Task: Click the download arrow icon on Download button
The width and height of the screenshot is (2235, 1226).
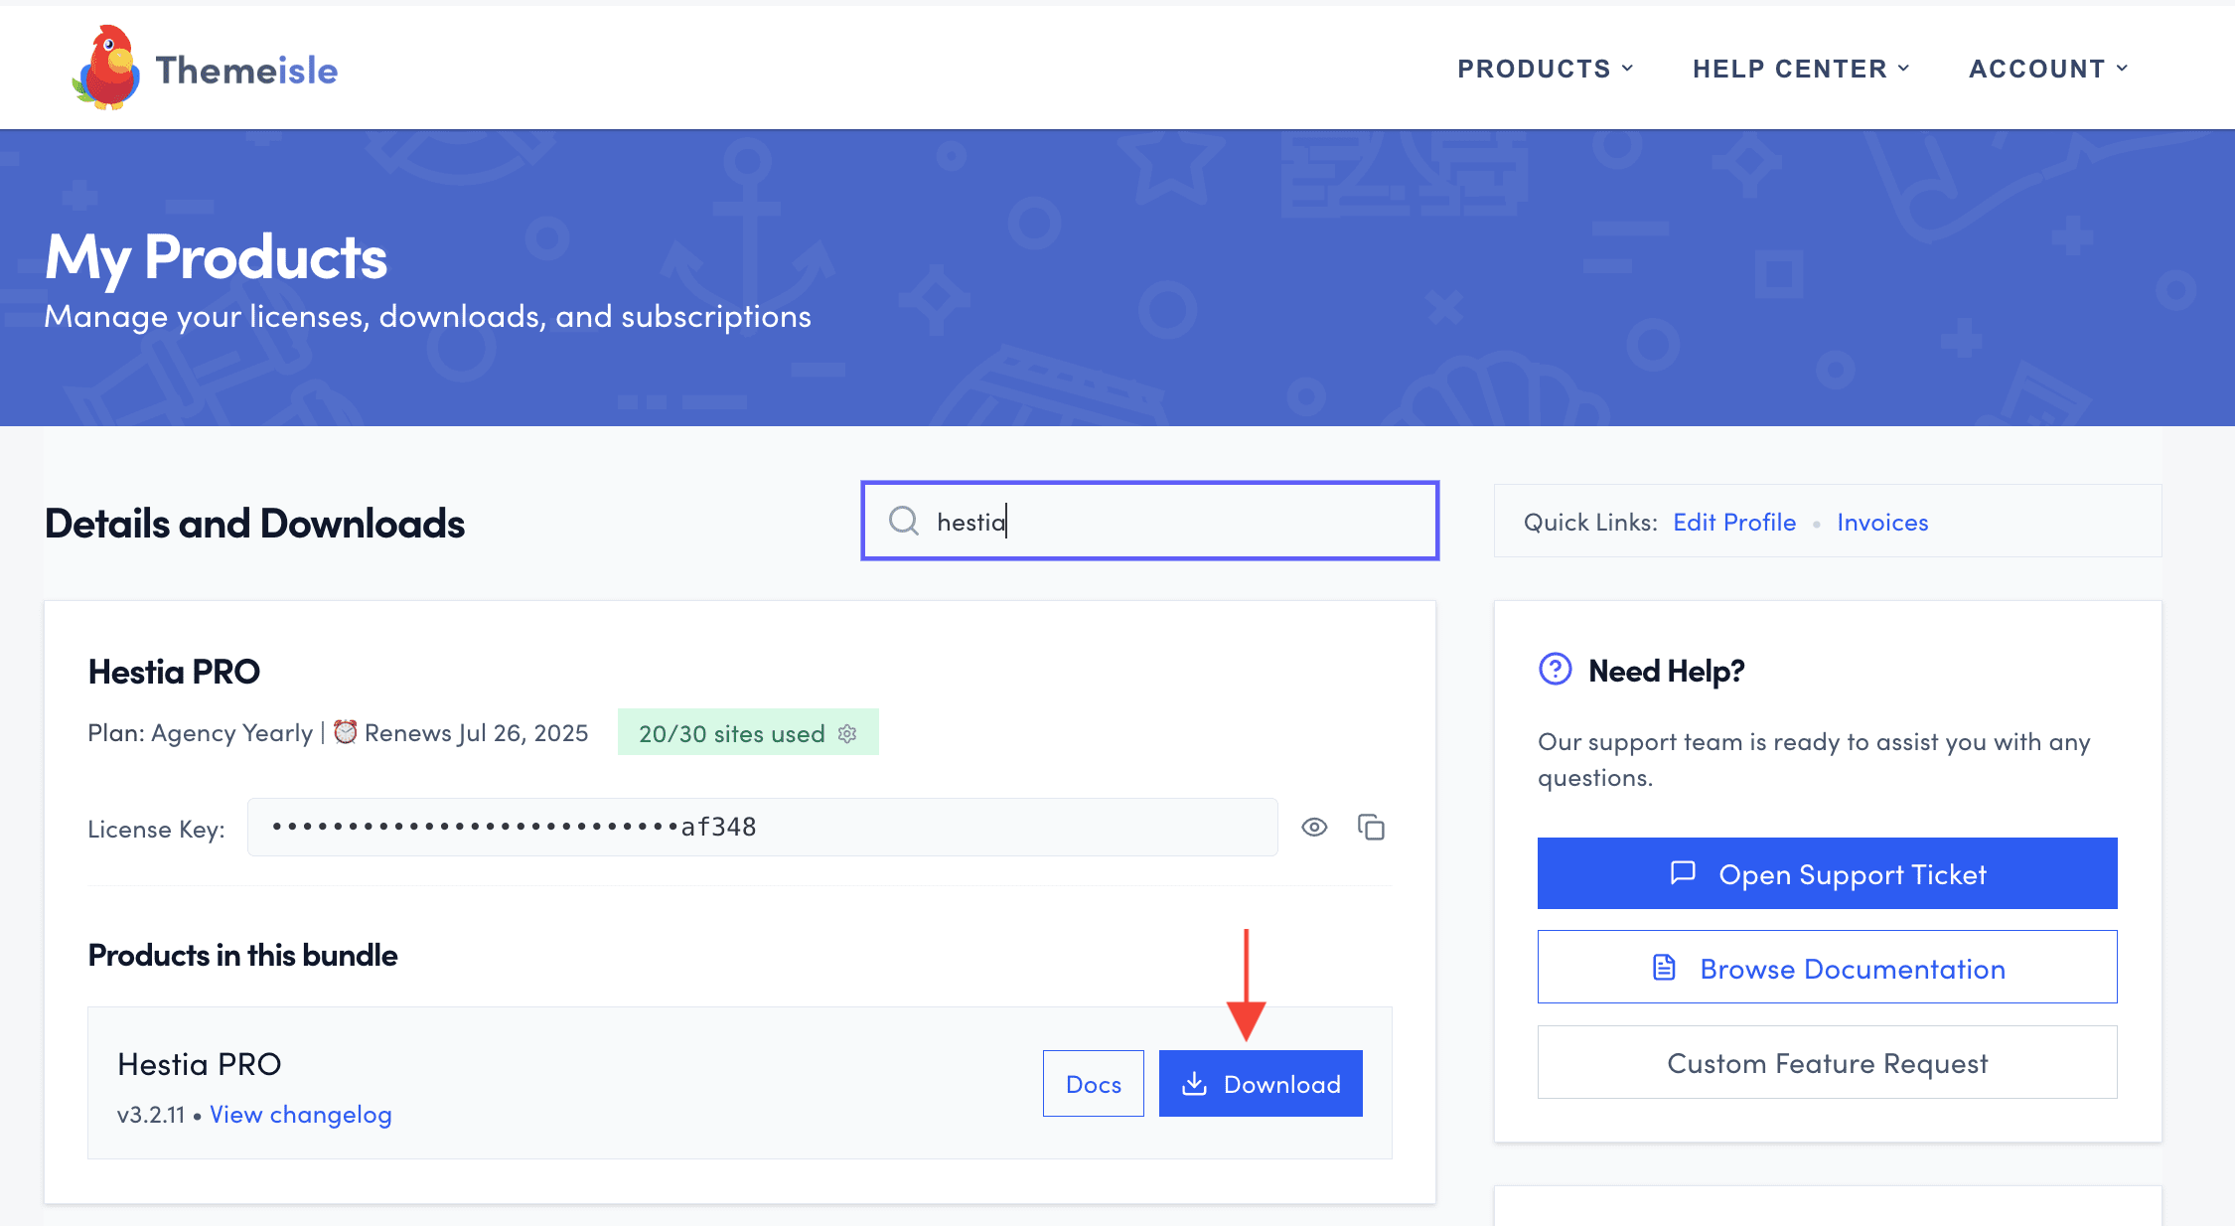Action: click(1194, 1083)
